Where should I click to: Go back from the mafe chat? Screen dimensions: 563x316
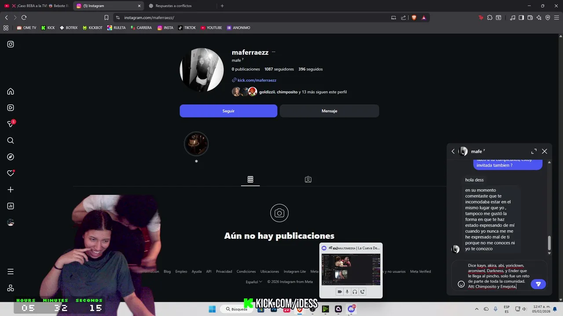pos(453,151)
